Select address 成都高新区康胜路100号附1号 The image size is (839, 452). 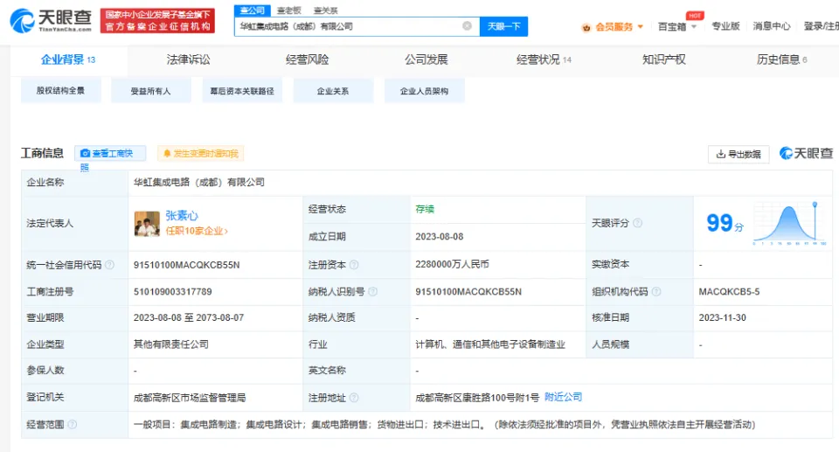(477, 398)
